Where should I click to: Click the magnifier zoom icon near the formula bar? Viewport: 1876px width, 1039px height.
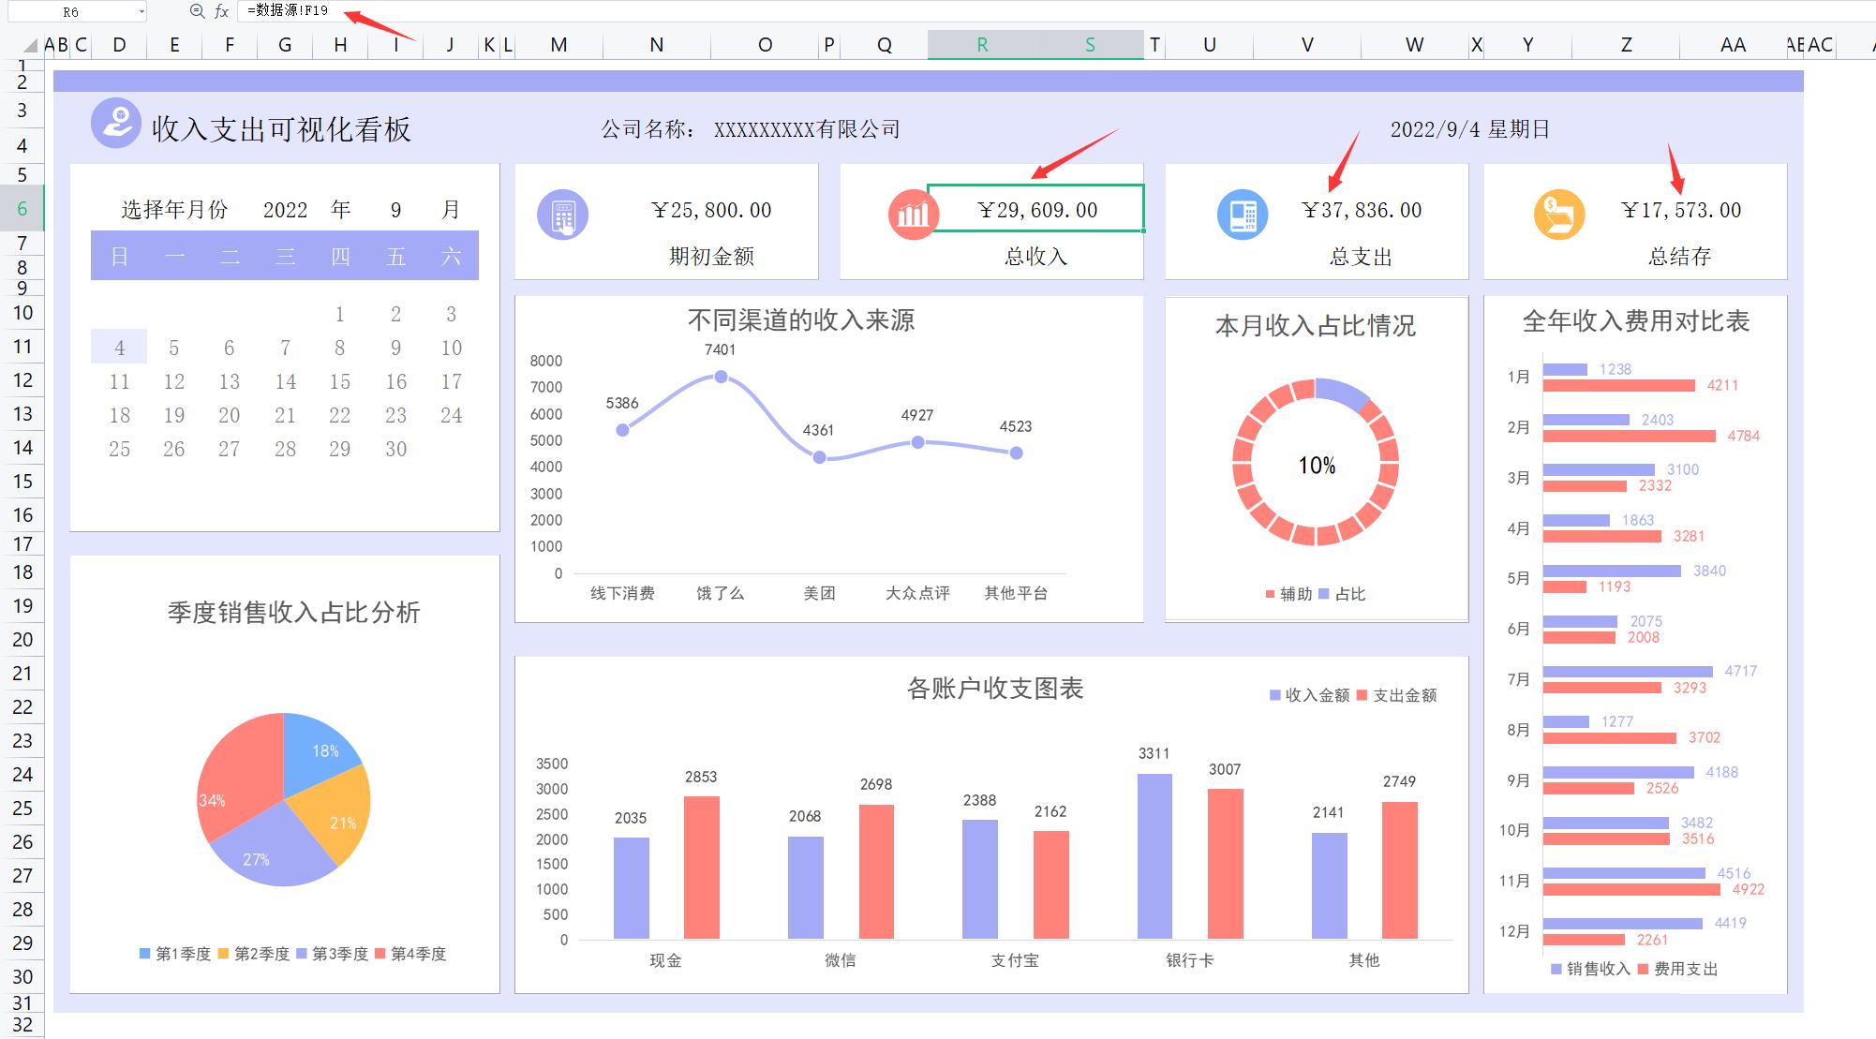(195, 12)
